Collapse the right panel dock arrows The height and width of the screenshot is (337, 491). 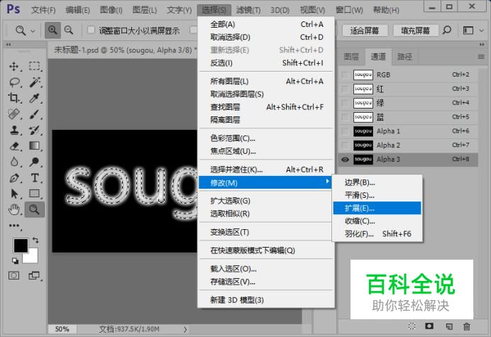(481, 45)
